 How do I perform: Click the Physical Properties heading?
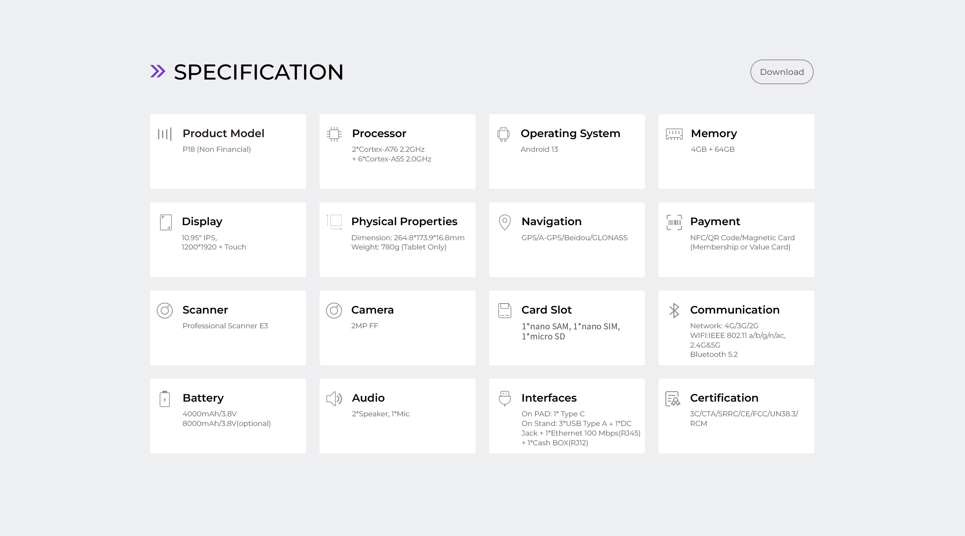(x=404, y=221)
